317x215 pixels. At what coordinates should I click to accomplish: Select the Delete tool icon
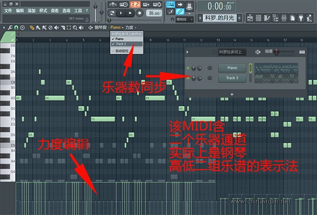point(50,27)
